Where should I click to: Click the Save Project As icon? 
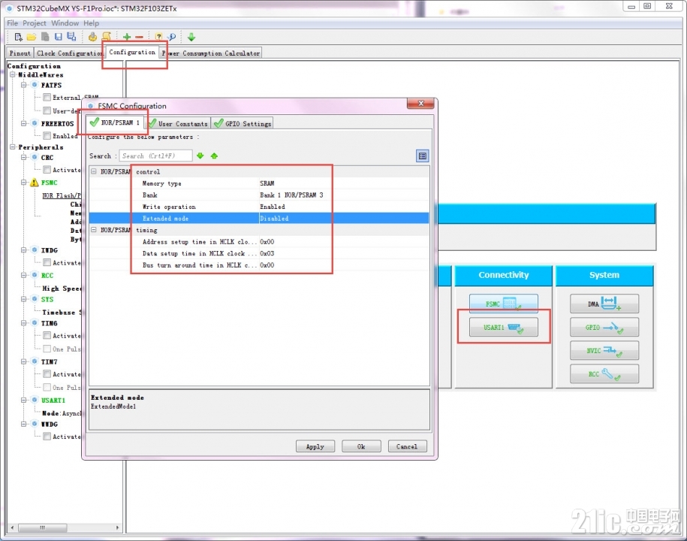[x=71, y=38]
